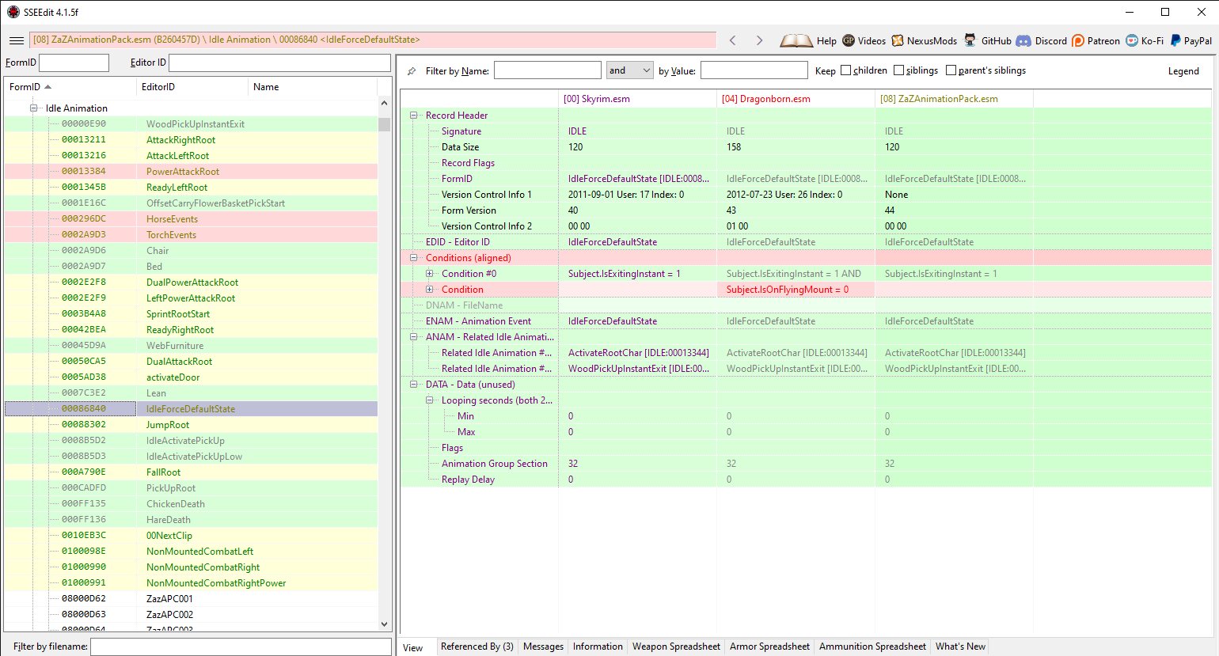This screenshot has height=656, width=1219.
Task: Select the ChickenDeath record
Action: click(x=191, y=504)
